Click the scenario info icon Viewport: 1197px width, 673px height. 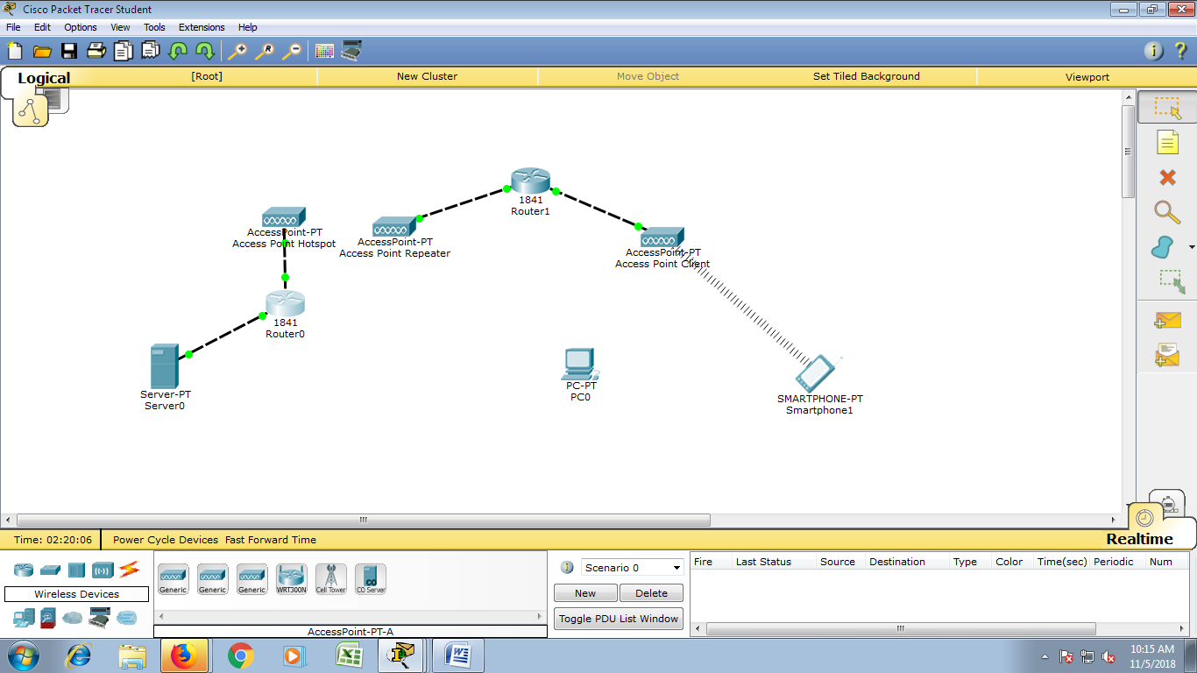(567, 567)
